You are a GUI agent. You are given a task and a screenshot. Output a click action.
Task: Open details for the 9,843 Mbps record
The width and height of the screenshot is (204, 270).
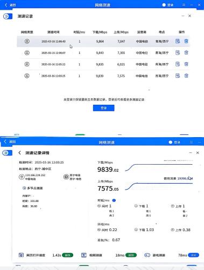(x=178, y=53)
